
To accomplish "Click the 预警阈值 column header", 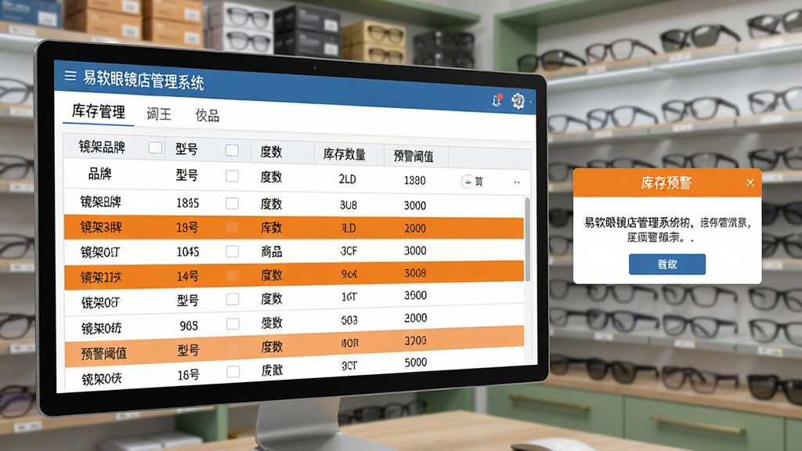I will coord(414,156).
